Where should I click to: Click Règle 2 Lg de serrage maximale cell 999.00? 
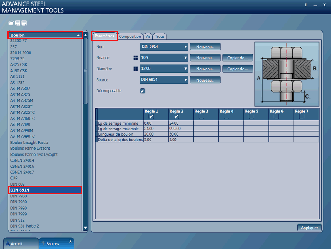[x=181, y=129]
